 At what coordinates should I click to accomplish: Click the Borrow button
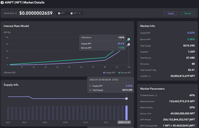[x=188, y=13]
